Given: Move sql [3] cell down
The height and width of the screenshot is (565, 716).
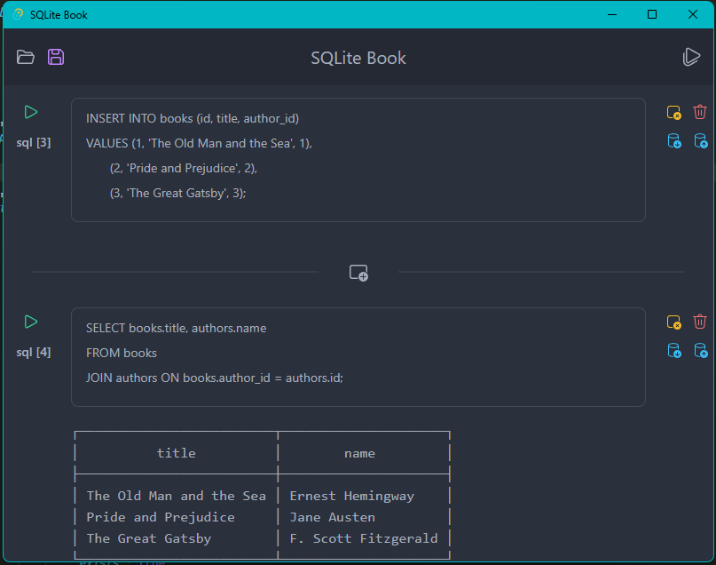Looking at the screenshot, I should click(674, 140).
